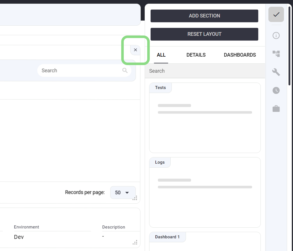Click the wrench tools icon
The height and width of the screenshot is (251, 293).
(276, 72)
